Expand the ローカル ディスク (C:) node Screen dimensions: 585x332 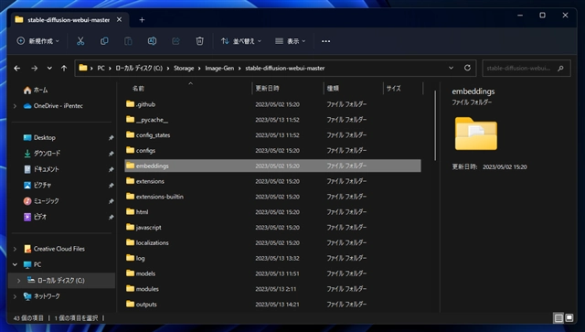pos(18,281)
